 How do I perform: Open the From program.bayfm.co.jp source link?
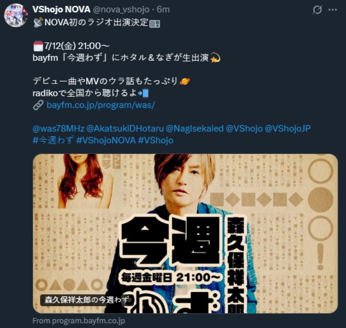click(x=79, y=321)
